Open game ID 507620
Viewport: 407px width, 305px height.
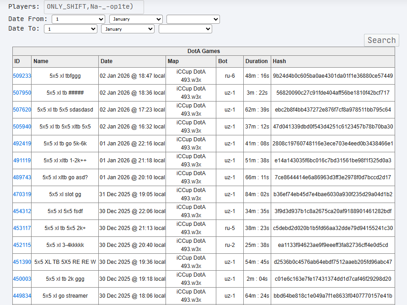tap(22, 110)
